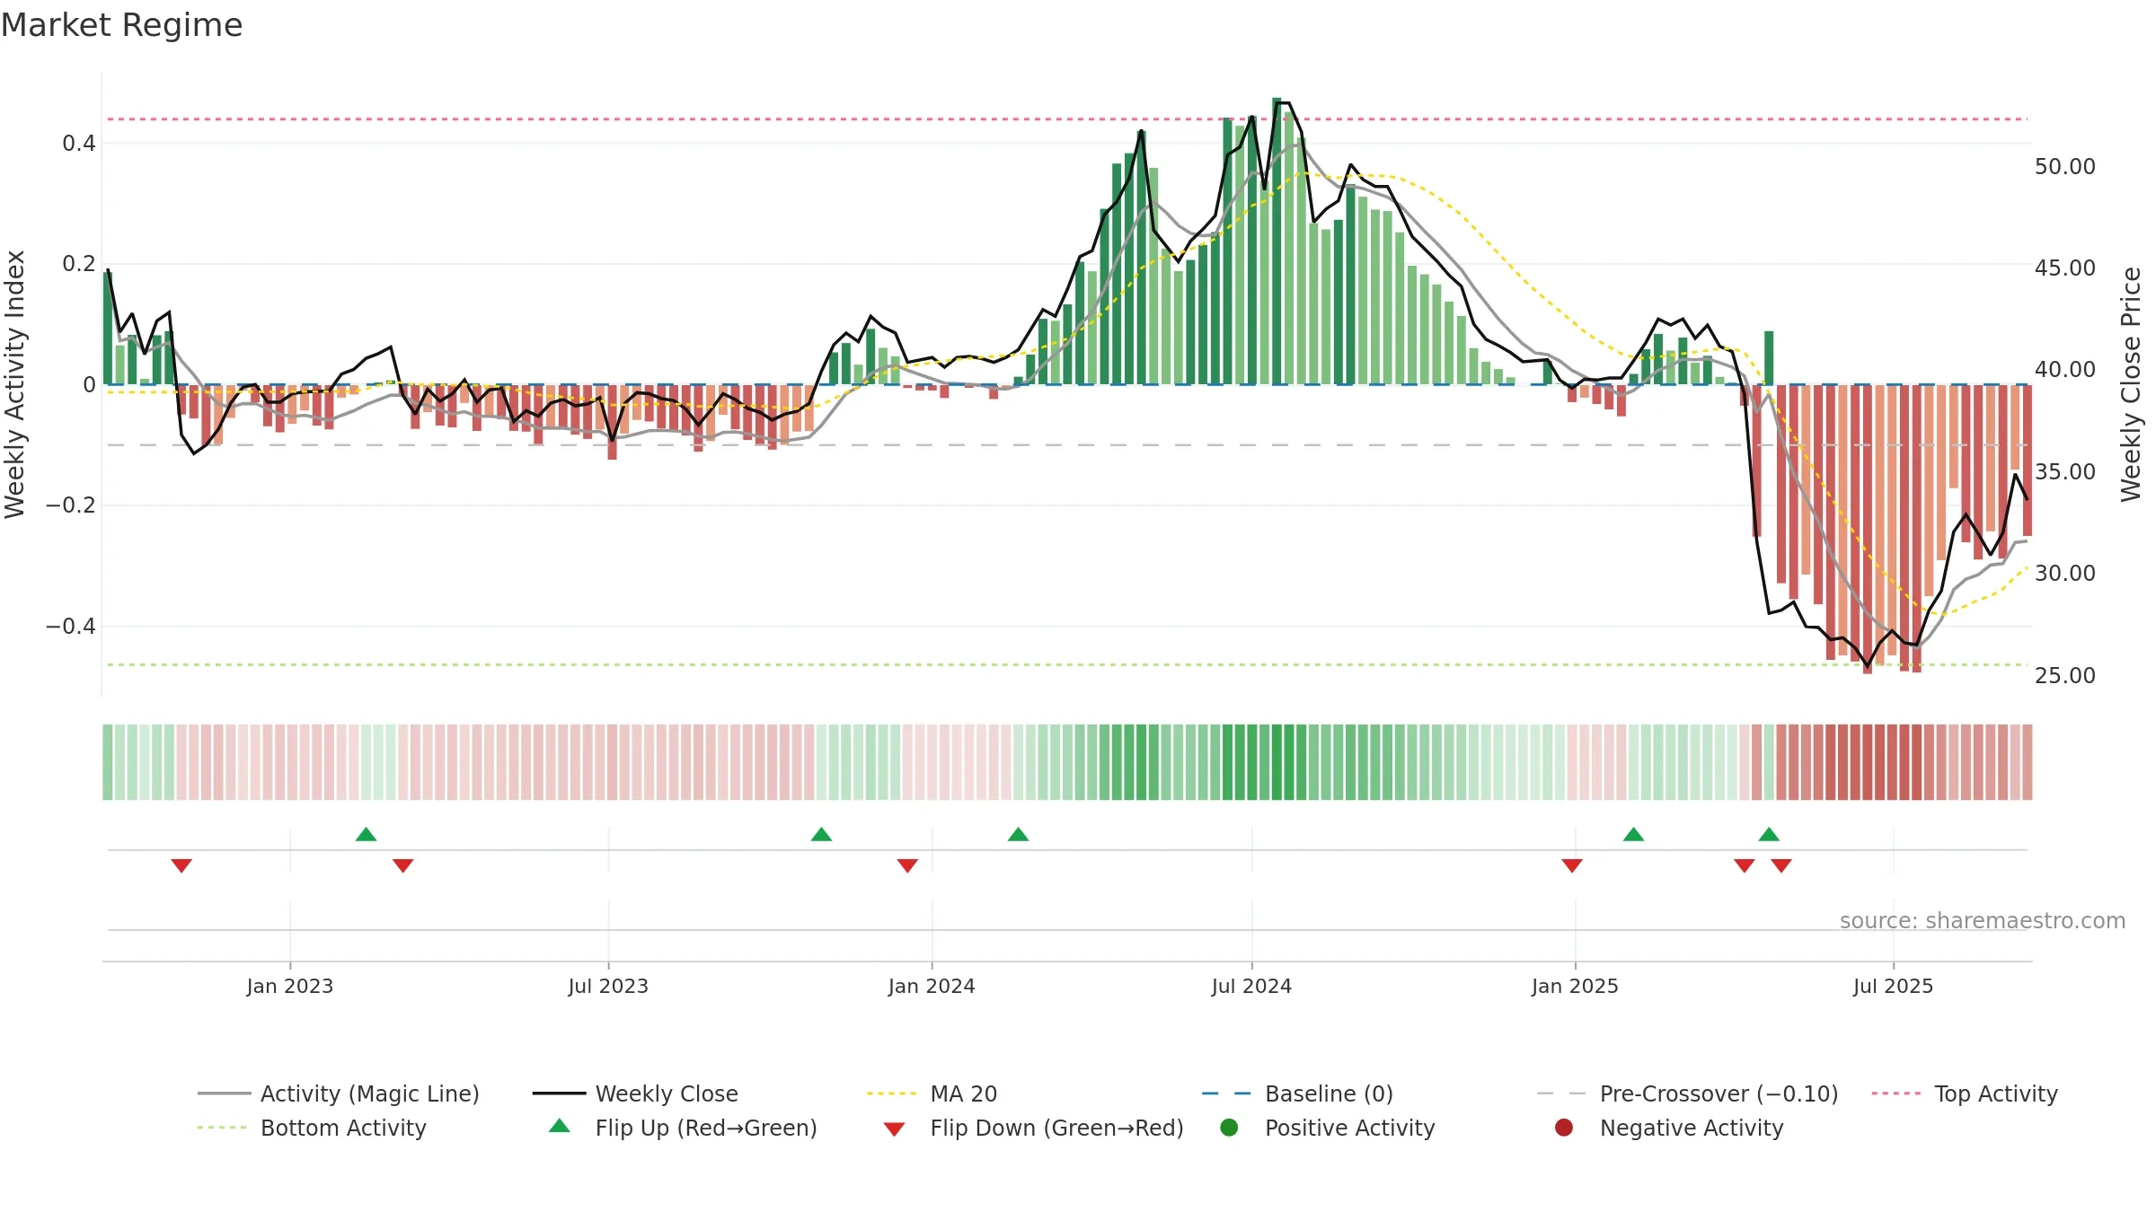Toggle the Baseline (0) legend entry
The width and height of the screenshot is (2156, 1212).
click(1297, 1093)
